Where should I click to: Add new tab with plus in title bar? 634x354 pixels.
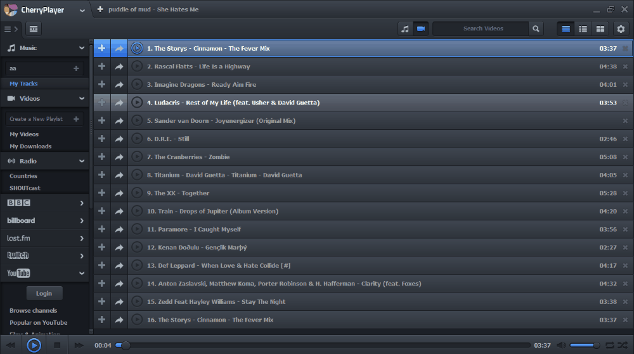(100, 9)
